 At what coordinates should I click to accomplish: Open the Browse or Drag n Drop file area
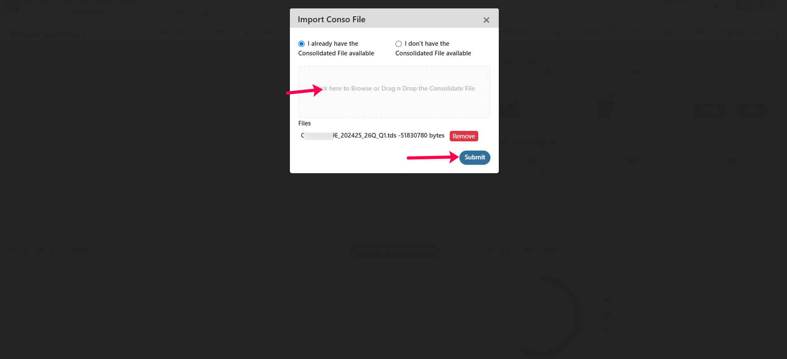[394, 92]
